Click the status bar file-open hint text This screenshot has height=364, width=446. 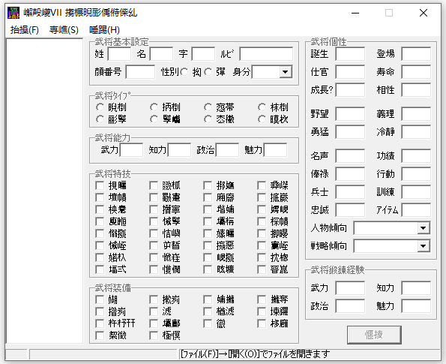[255, 354]
